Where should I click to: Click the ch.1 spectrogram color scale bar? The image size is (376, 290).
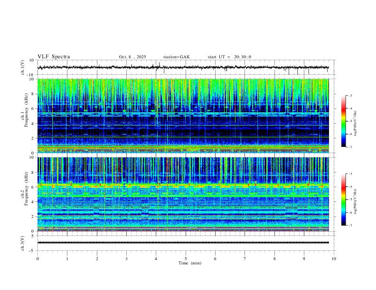343,121
